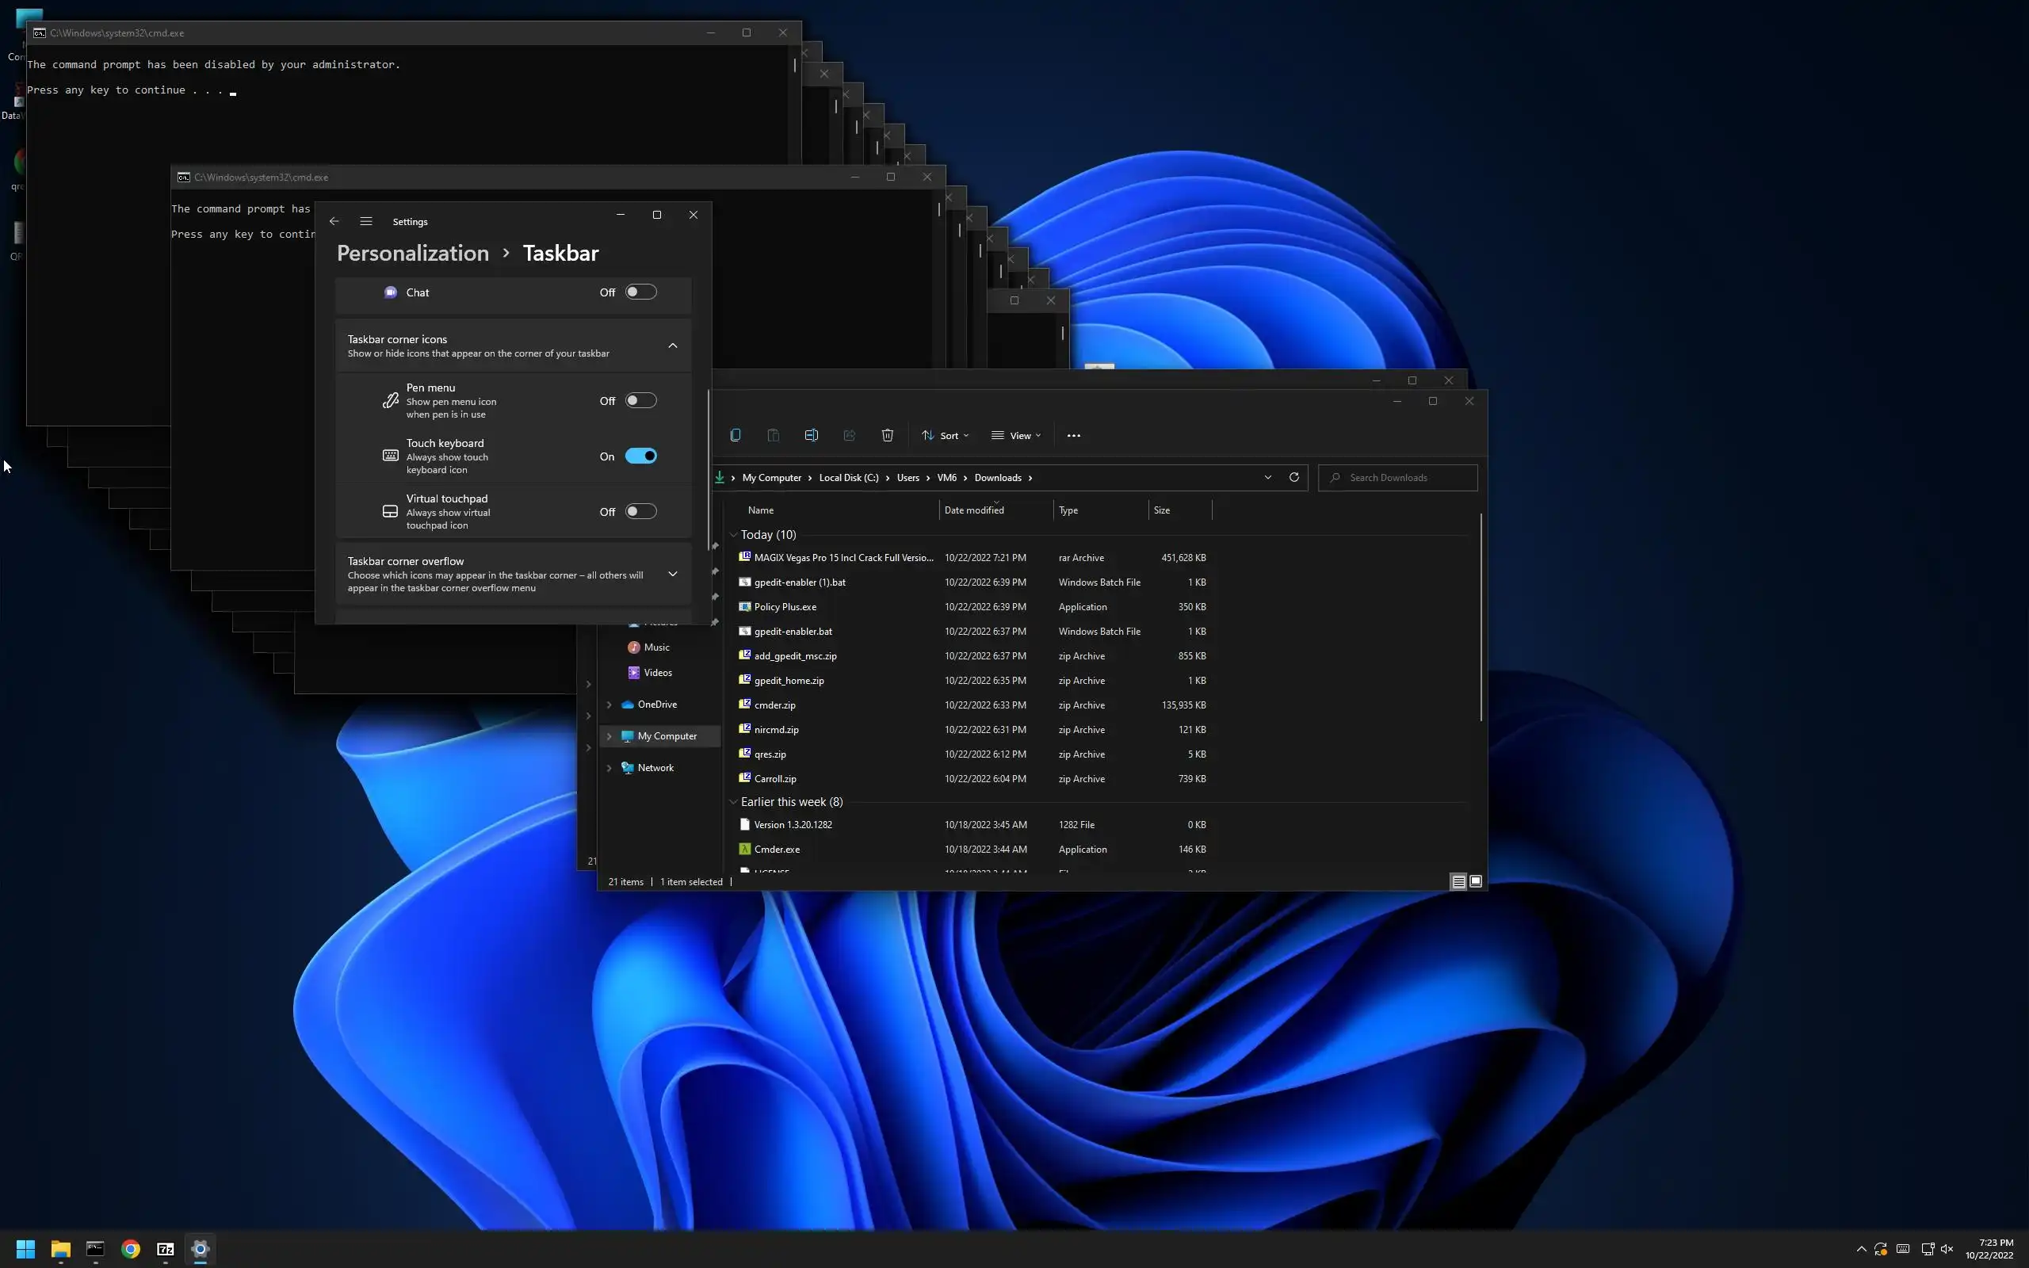Turn on the Chat taskbar toggle

pyautogui.click(x=640, y=292)
